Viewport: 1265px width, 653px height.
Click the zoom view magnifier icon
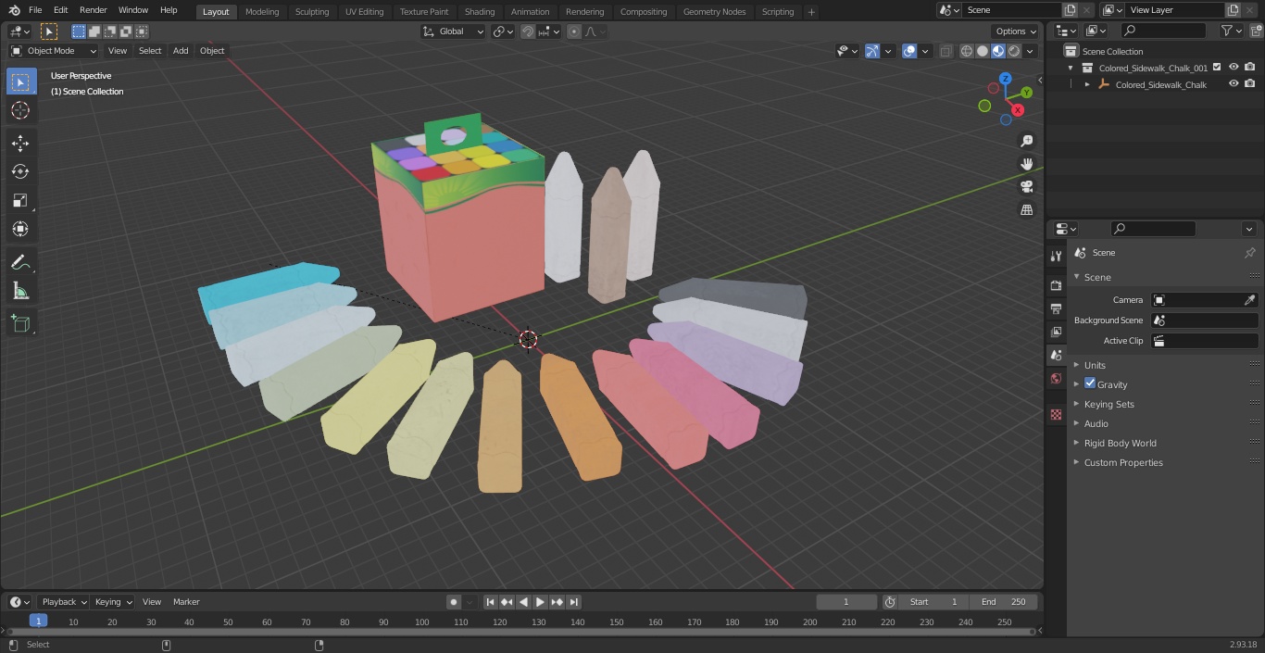(1026, 141)
